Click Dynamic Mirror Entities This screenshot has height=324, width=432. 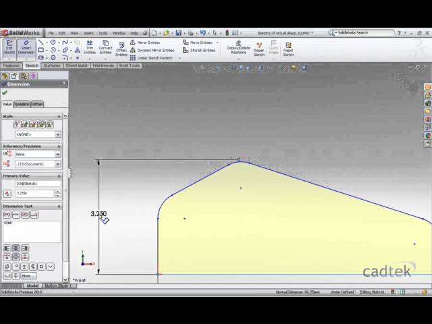(153, 50)
